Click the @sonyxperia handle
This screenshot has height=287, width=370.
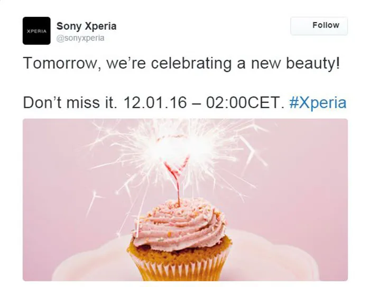point(80,38)
